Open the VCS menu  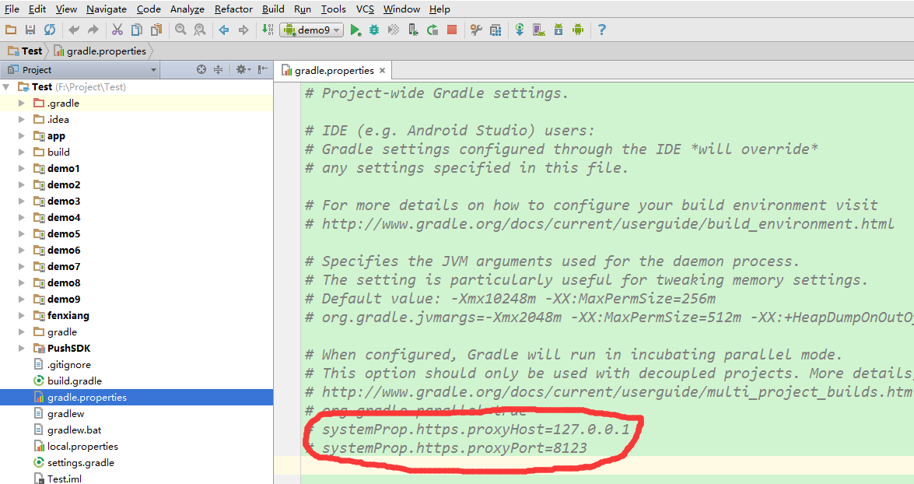365,9
